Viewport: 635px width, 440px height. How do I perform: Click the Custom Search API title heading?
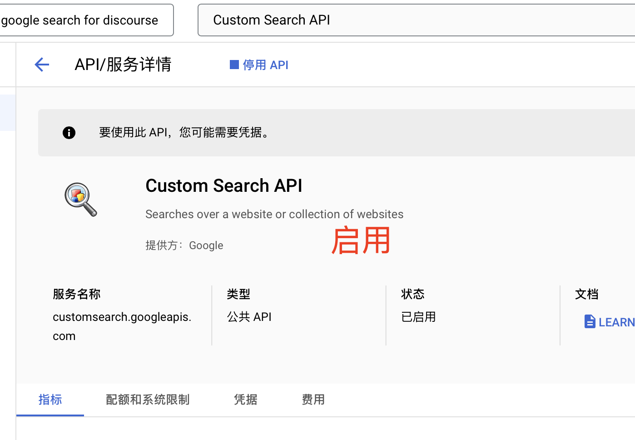[223, 185]
